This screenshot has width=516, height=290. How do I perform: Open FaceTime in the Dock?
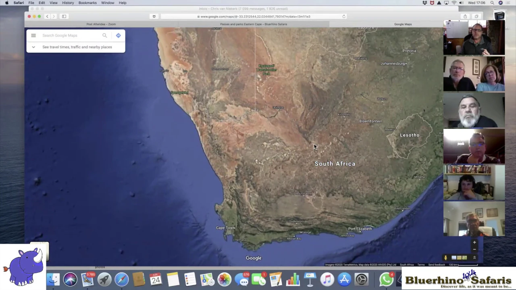click(259, 280)
